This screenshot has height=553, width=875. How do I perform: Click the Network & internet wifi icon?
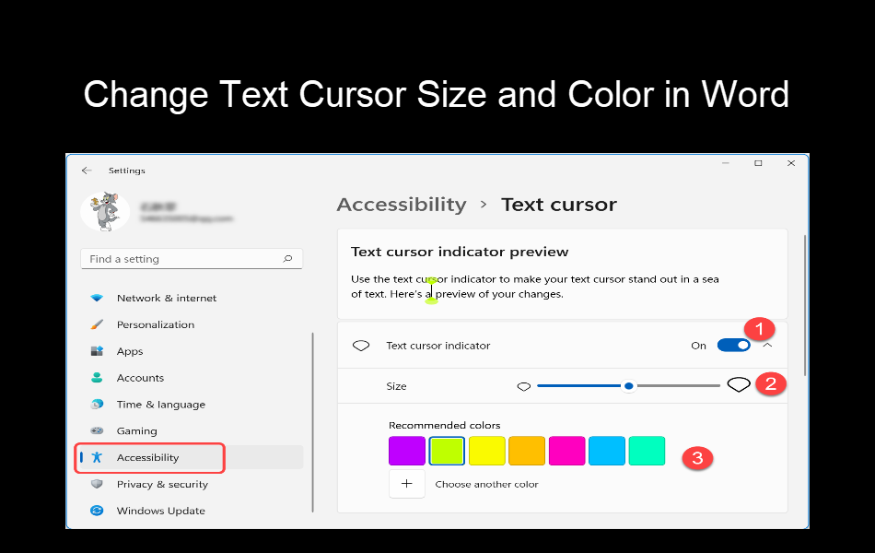point(97,298)
